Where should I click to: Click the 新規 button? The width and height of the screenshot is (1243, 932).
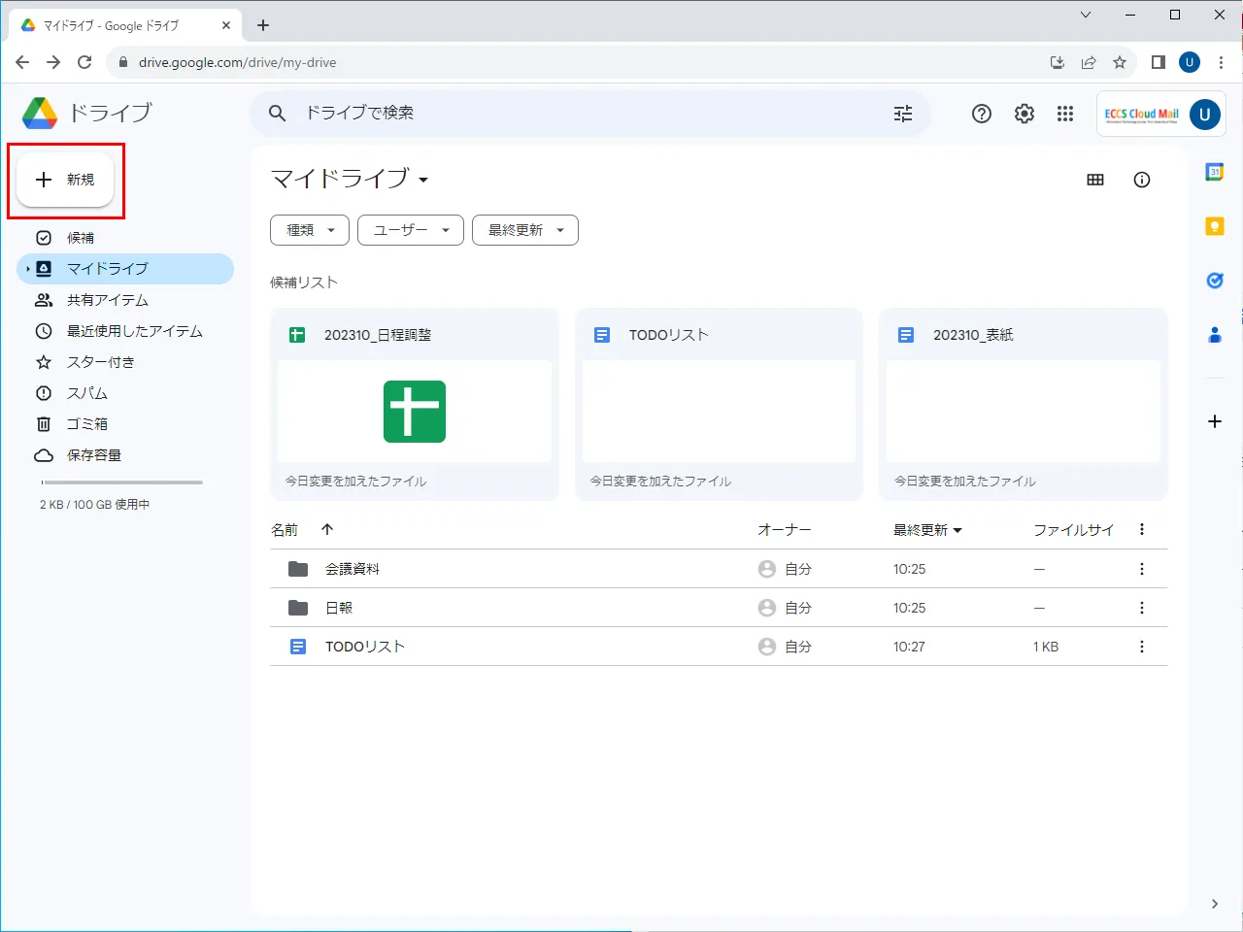pyautogui.click(x=66, y=180)
